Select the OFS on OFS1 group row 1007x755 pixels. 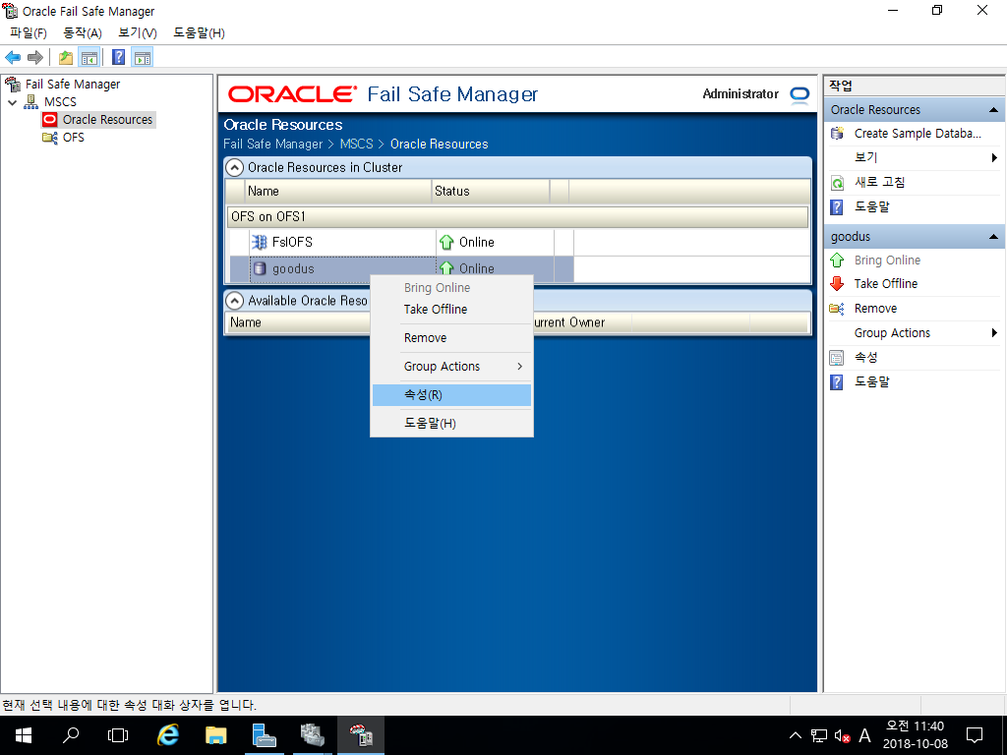[517, 217]
